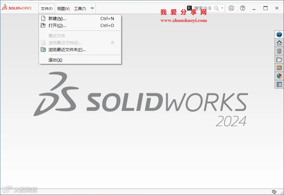Click the magnifier search icon

pos(216,8)
